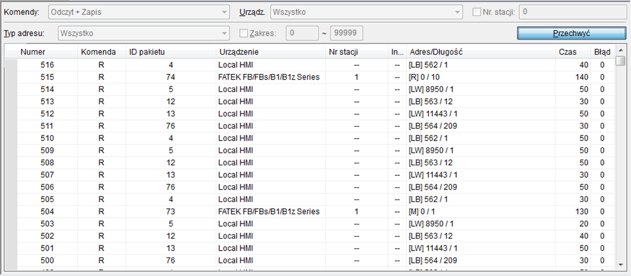Select row number 512
Viewport: 631px width, 276px height.
(316, 114)
